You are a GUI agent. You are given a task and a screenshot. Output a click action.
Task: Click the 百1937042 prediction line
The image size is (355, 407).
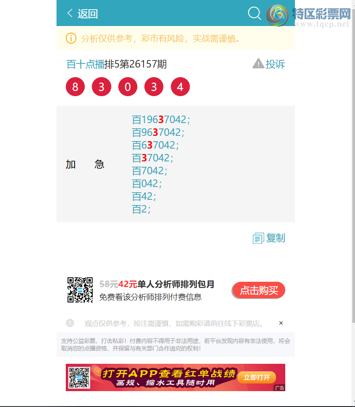coord(161,119)
